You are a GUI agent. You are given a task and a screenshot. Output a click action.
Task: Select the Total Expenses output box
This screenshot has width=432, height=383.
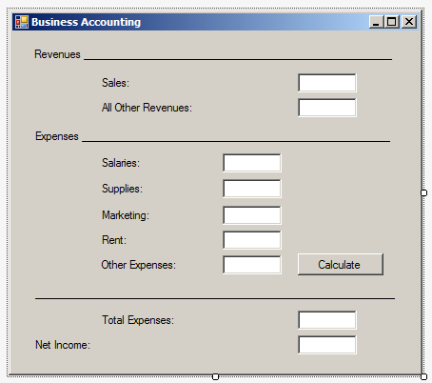327,320
